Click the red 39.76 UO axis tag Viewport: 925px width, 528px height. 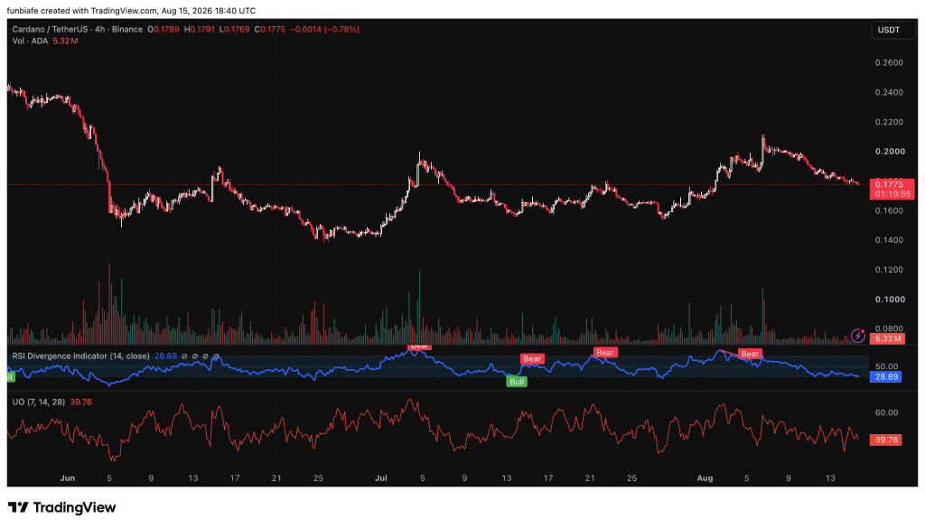point(885,440)
